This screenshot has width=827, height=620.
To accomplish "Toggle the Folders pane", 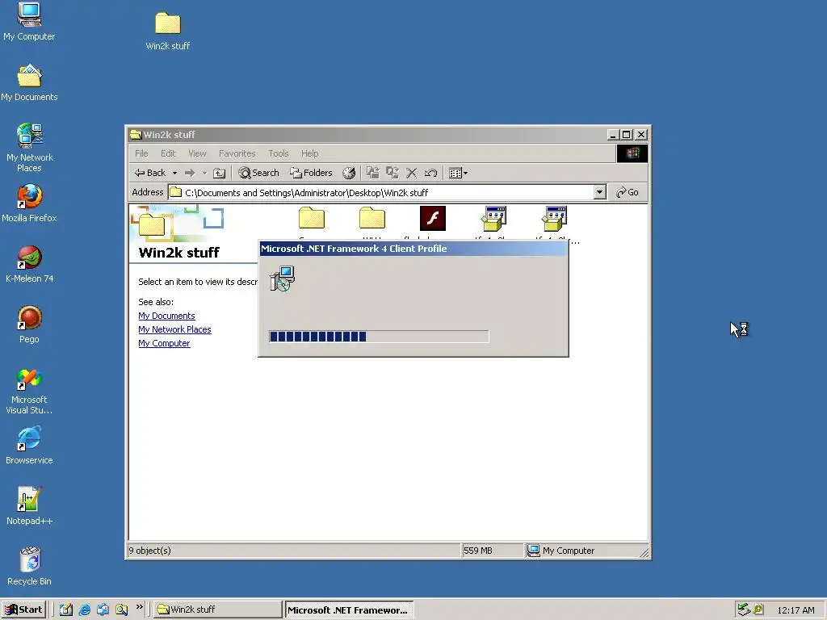I will (311, 173).
